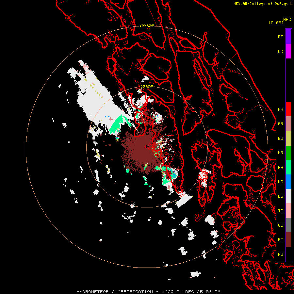Screen dimensions: 294x294
Task: Click the WS legend label
Action: click(x=280, y=182)
